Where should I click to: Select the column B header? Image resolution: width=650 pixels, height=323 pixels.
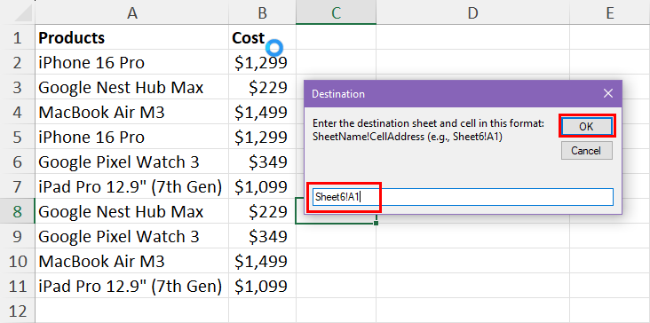pyautogui.click(x=262, y=12)
